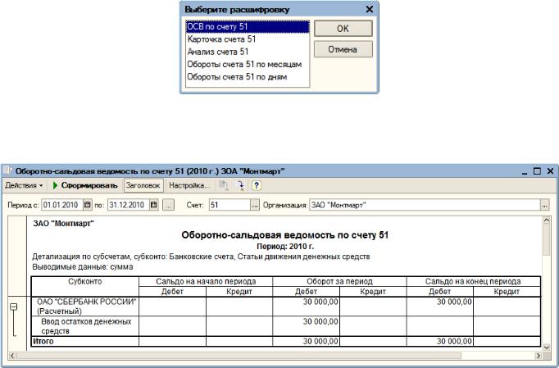Click 'Сальдо на конец периода' header

(473, 281)
